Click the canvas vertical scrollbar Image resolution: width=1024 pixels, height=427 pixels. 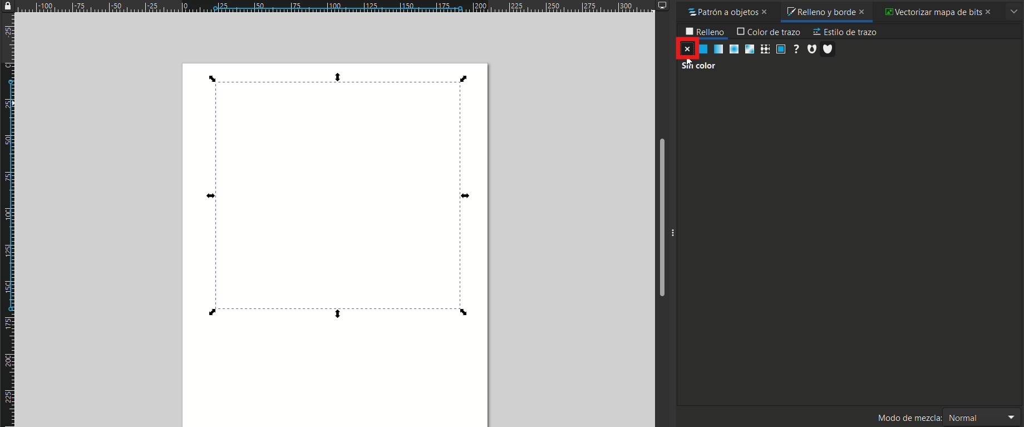click(x=662, y=217)
